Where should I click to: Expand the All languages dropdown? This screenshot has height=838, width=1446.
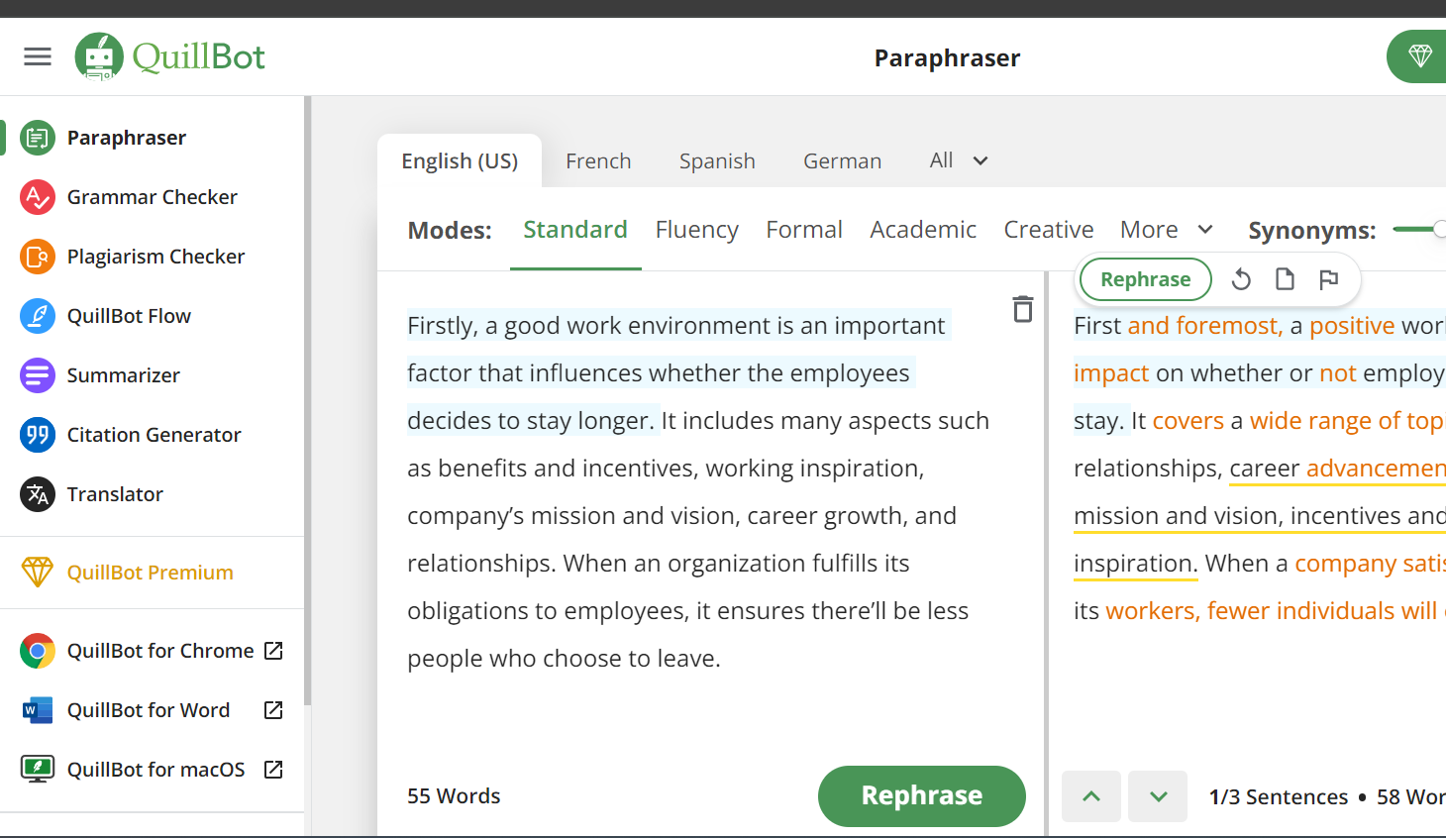click(x=959, y=160)
